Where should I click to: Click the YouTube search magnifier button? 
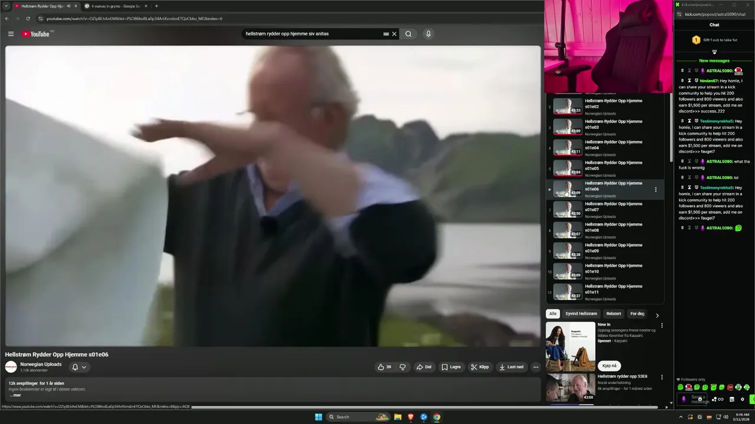pos(408,34)
